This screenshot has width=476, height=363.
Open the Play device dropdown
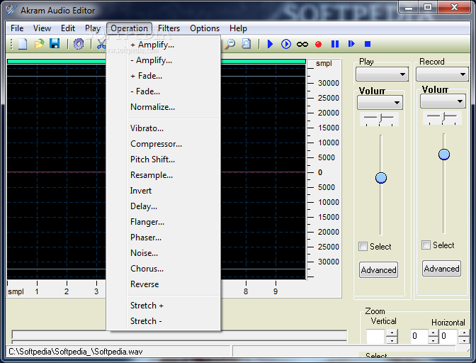[382, 74]
